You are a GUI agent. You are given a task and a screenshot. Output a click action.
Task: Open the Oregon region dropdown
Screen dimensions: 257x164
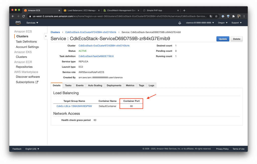[223, 23]
